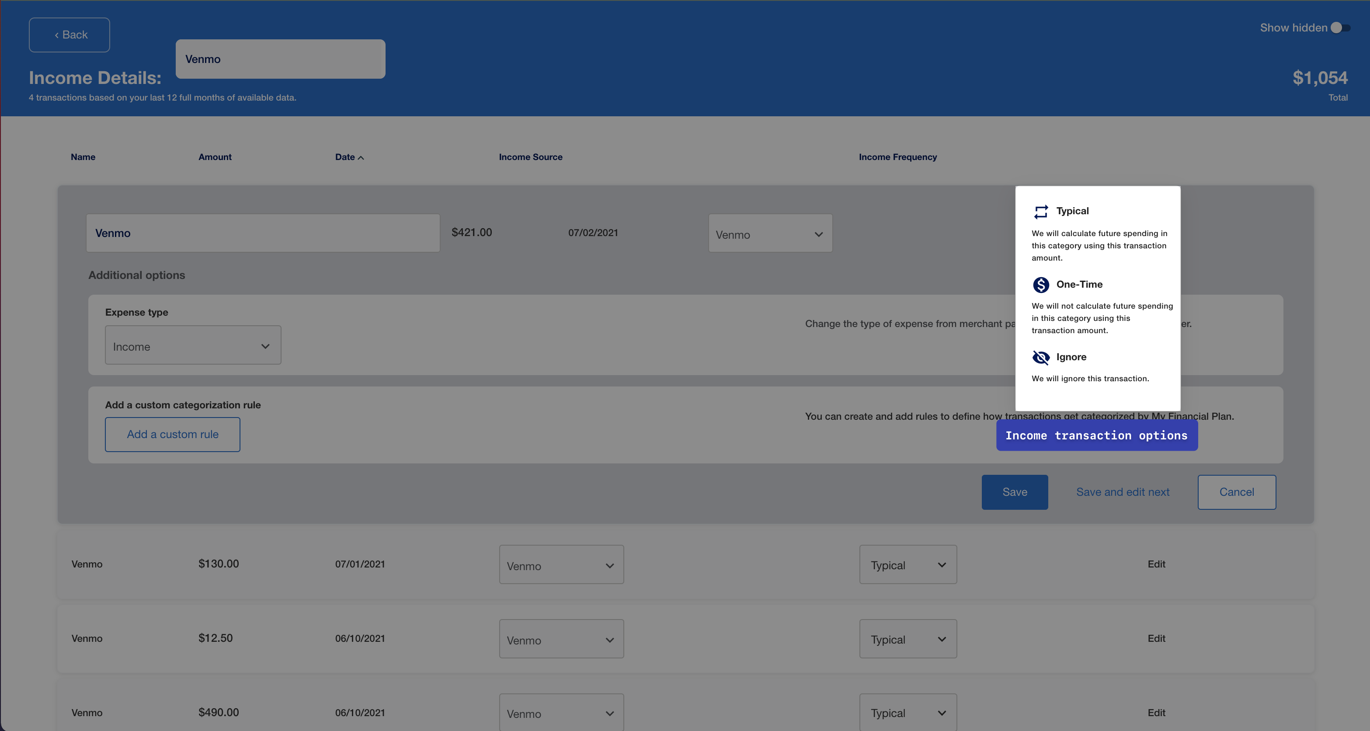Viewport: 1370px width, 731px height.
Task: Click the Ignore crossed-eye icon
Action: click(x=1040, y=358)
